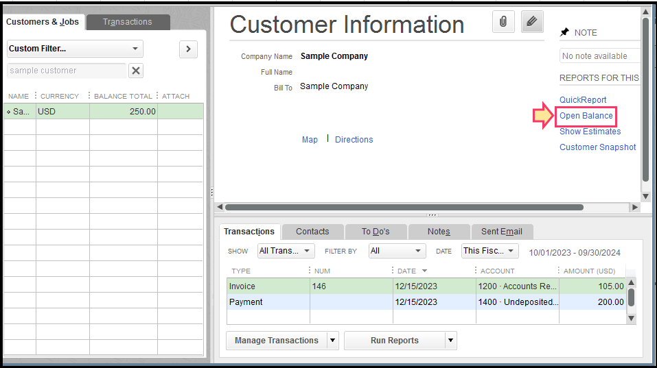Click customer info horizontal scrollbar right arrow
This screenshot has height=368, width=657.
[635, 208]
